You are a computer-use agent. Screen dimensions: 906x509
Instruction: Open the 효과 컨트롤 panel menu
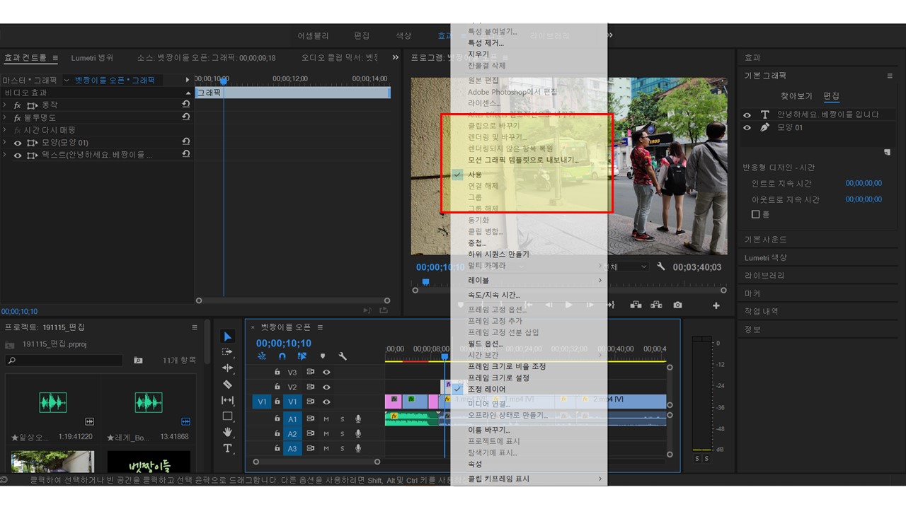pyautogui.click(x=55, y=58)
